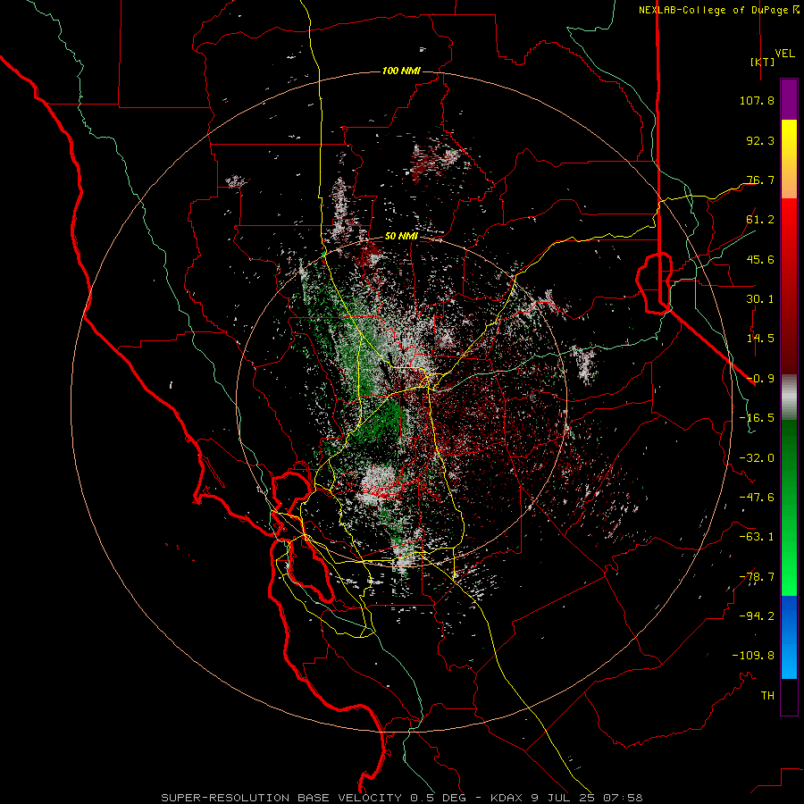Viewport: 804px width, 804px height.
Task: Click the 14.5 velocity scale value
Action: click(x=760, y=339)
